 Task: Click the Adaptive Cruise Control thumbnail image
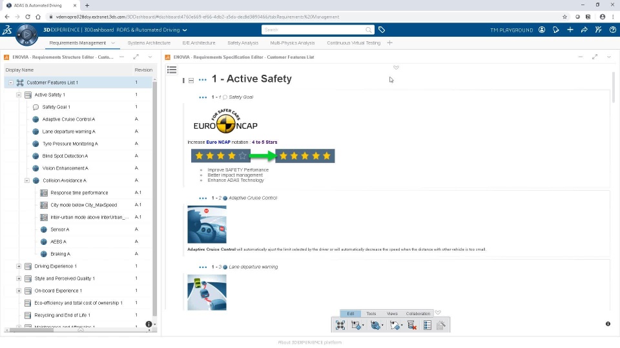coord(207,224)
